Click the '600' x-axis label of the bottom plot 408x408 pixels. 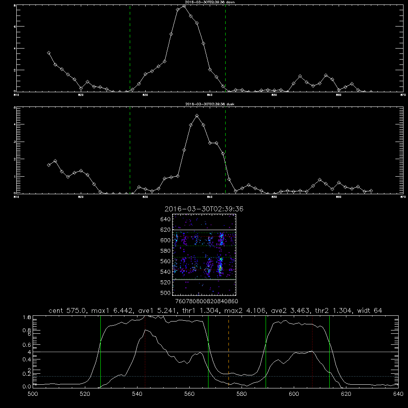pyautogui.click(x=294, y=394)
